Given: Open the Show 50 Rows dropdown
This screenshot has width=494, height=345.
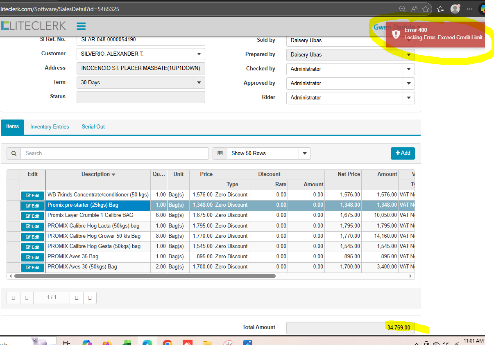Looking at the screenshot, I should pos(304,153).
